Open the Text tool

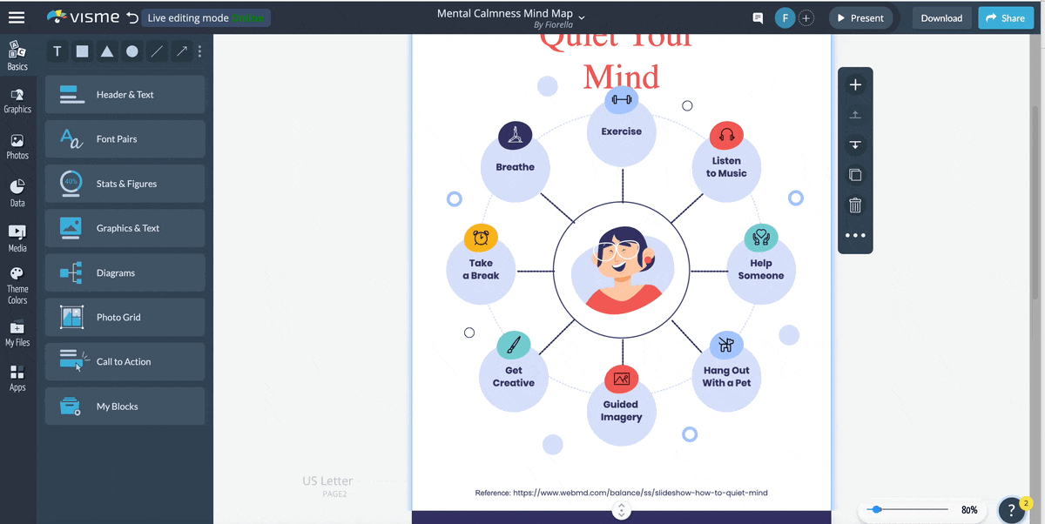pyautogui.click(x=57, y=51)
